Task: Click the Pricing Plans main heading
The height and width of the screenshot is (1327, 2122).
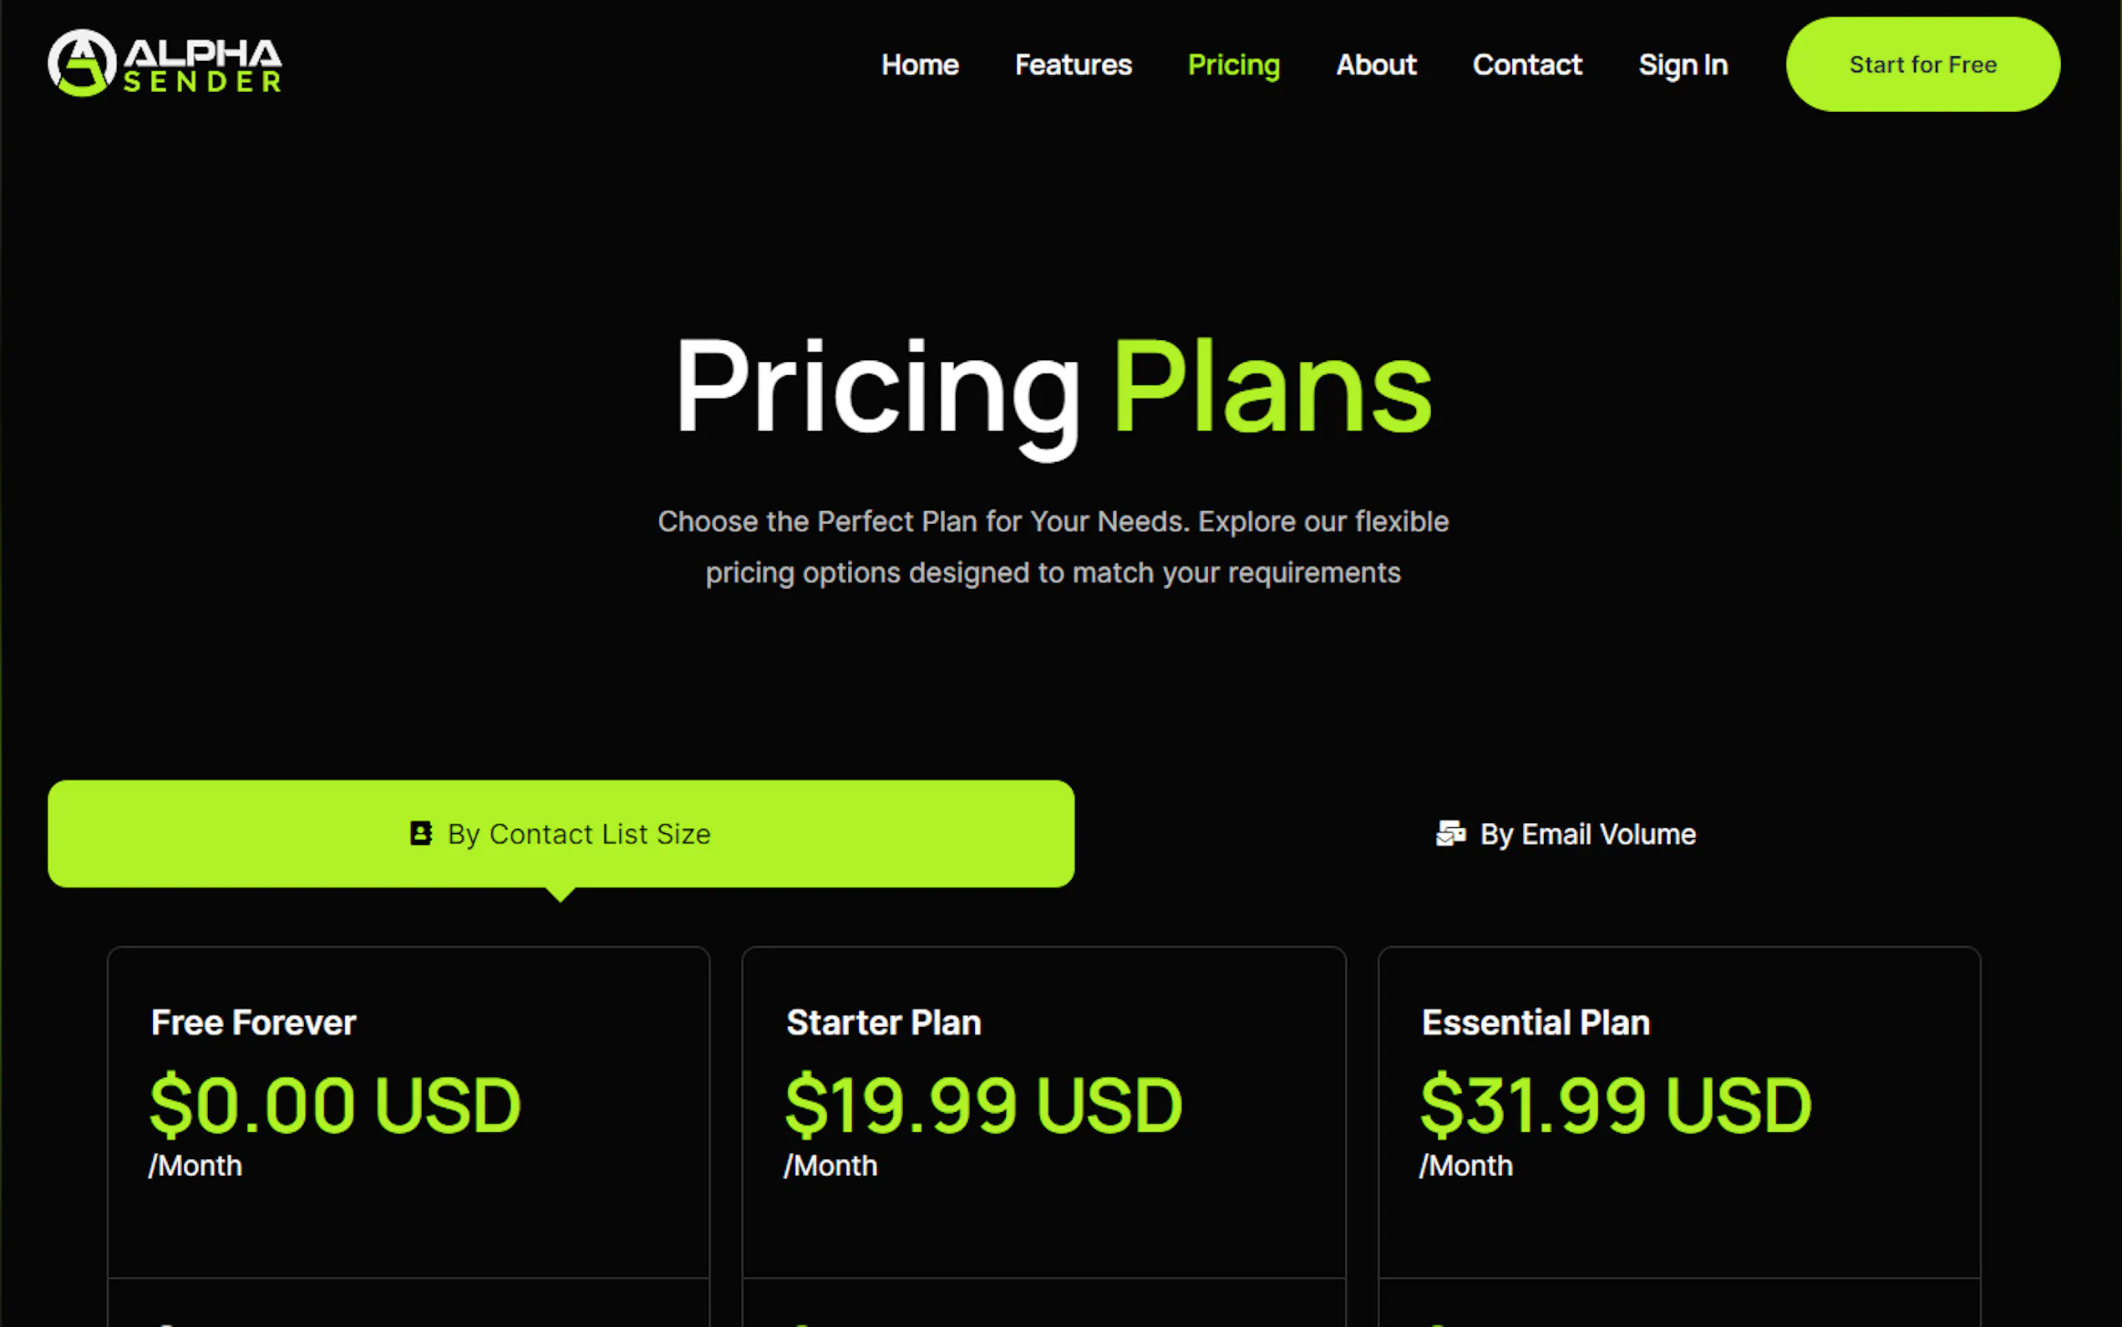Action: click(x=1053, y=388)
